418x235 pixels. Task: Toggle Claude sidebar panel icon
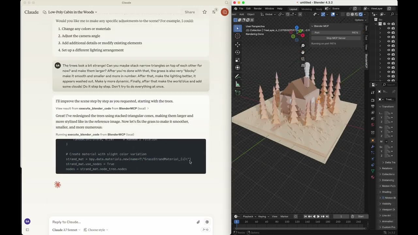click(27, 230)
